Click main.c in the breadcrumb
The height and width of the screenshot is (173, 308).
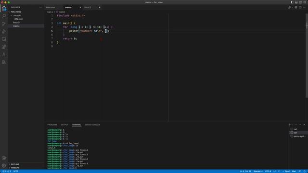click(50, 12)
